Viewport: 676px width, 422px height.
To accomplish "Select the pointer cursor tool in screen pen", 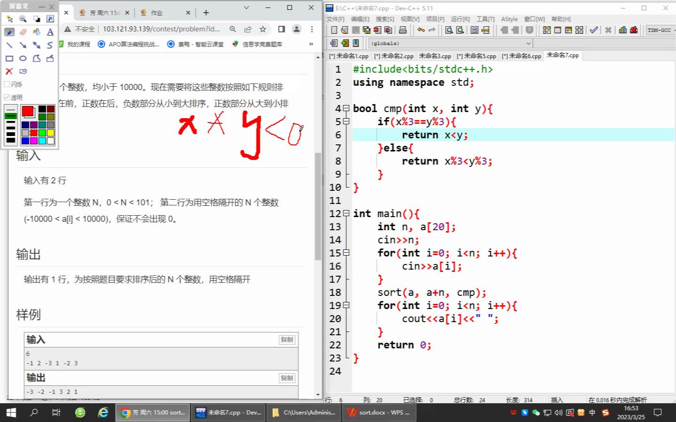I will 9,19.
